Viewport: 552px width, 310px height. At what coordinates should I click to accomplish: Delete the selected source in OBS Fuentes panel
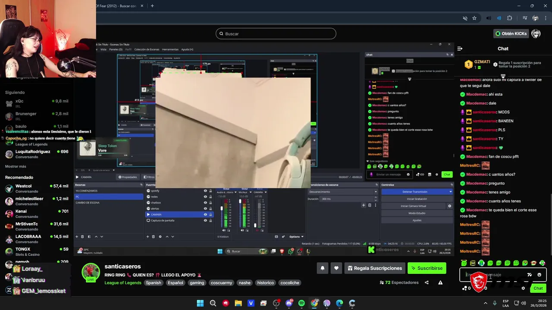pyautogui.click(x=154, y=236)
